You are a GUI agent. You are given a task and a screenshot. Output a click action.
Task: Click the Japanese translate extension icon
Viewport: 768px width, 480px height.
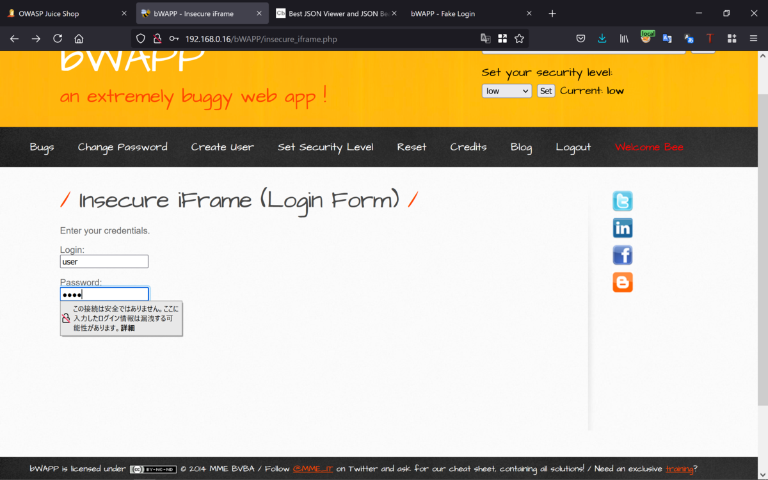689,39
